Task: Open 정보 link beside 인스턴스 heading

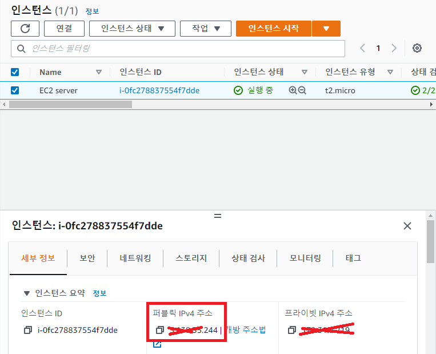Action: pyautogui.click(x=92, y=11)
